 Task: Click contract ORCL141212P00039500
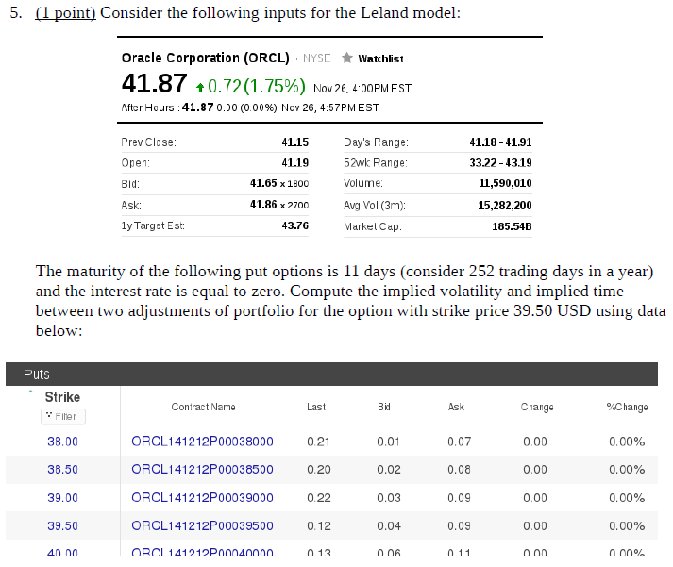click(202, 526)
